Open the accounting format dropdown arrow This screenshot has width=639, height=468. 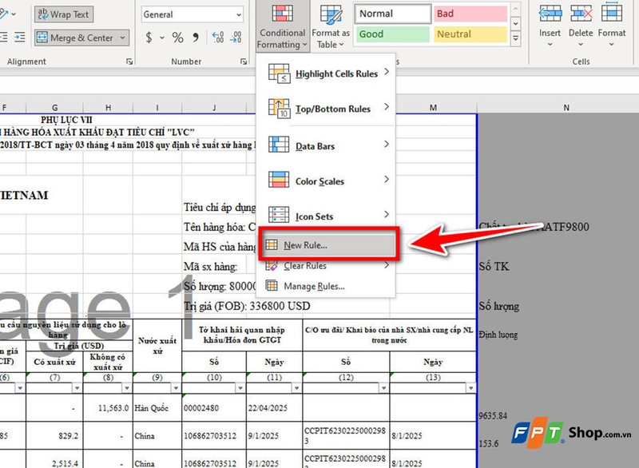[x=162, y=38]
